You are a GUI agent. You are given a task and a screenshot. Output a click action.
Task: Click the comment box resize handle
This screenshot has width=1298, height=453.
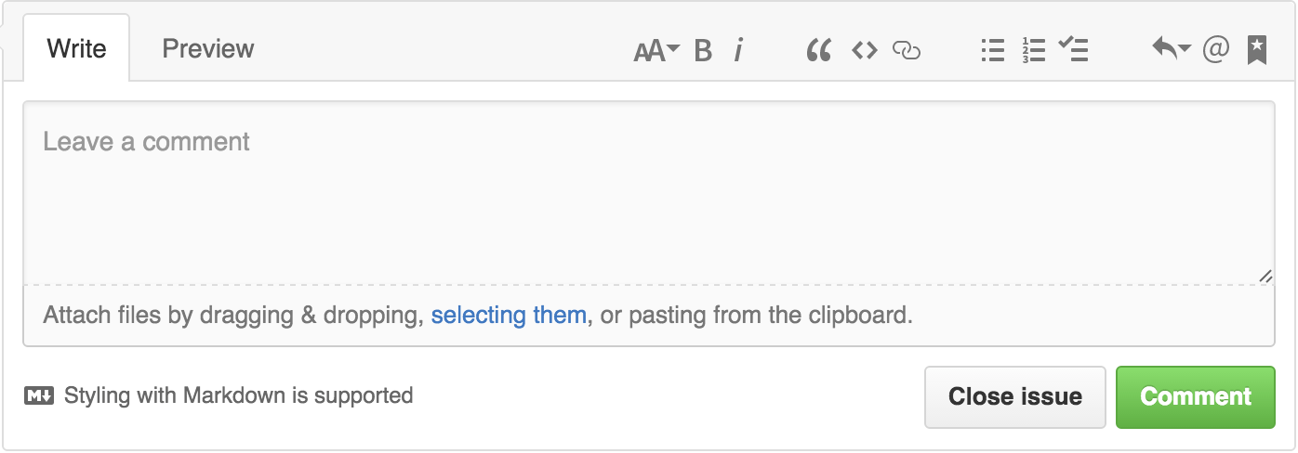click(1265, 276)
